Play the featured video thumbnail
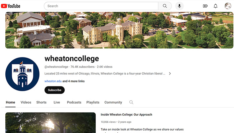 (50, 123)
